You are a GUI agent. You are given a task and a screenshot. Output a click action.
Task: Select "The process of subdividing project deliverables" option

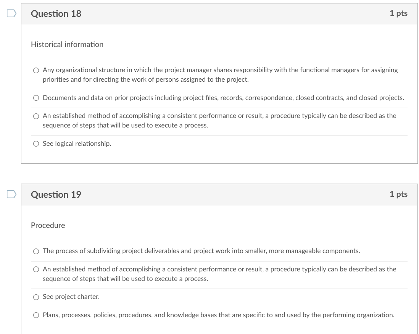coord(35,251)
